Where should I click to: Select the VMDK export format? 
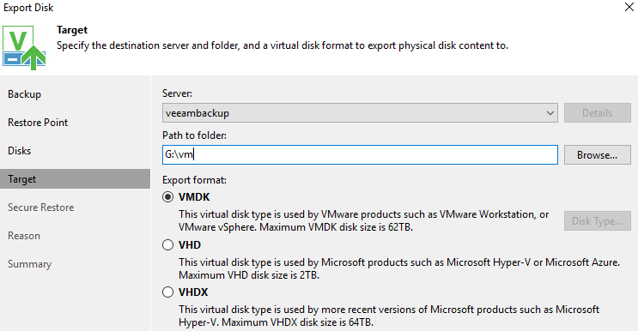pos(167,197)
